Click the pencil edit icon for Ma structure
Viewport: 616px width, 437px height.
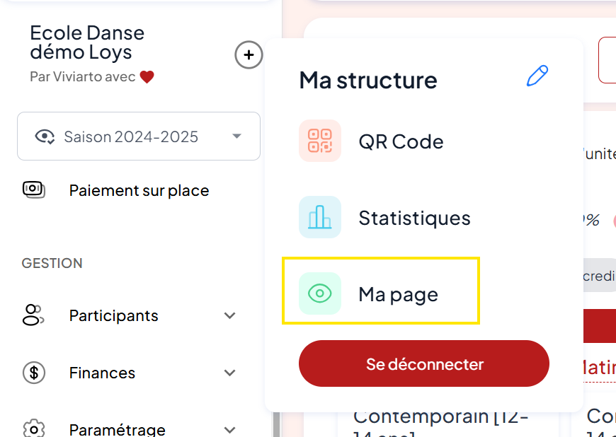(537, 76)
